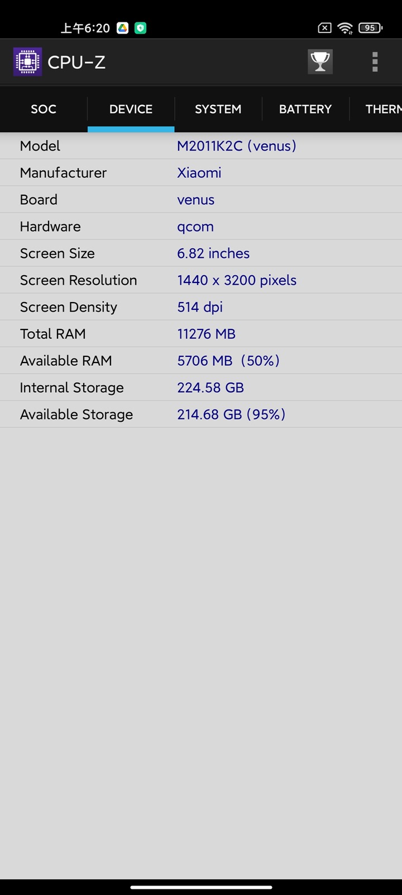Image resolution: width=402 pixels, height=895 pixels.
Task: Tap the bottom home gesture bar
Action: [x=201, y=887]
